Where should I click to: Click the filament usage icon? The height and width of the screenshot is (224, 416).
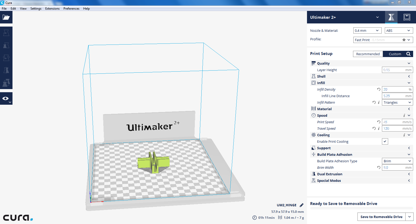coord(280,217)
